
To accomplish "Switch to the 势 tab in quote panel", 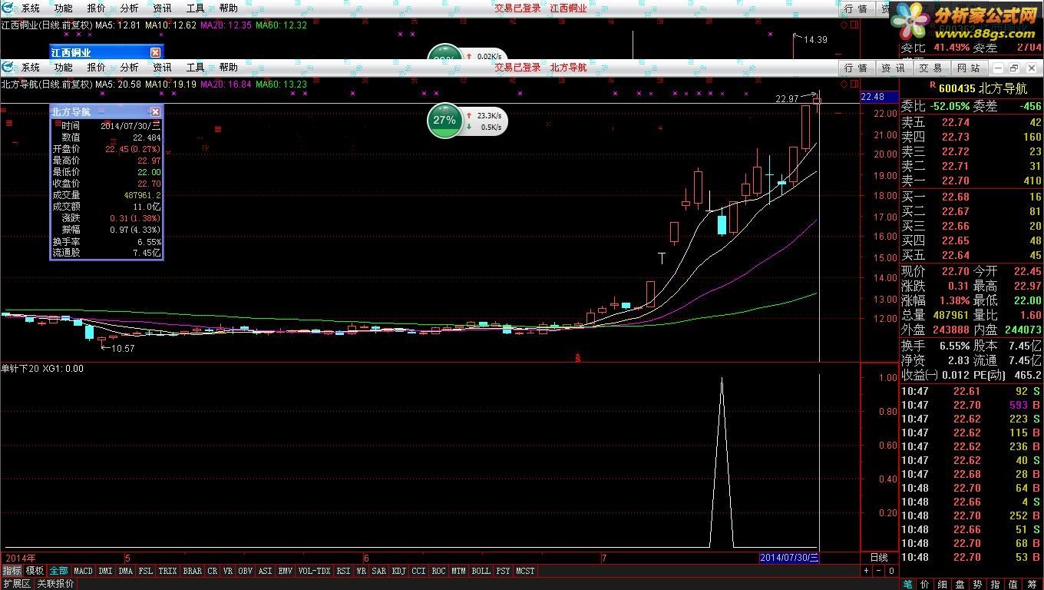I will [978, 584].
